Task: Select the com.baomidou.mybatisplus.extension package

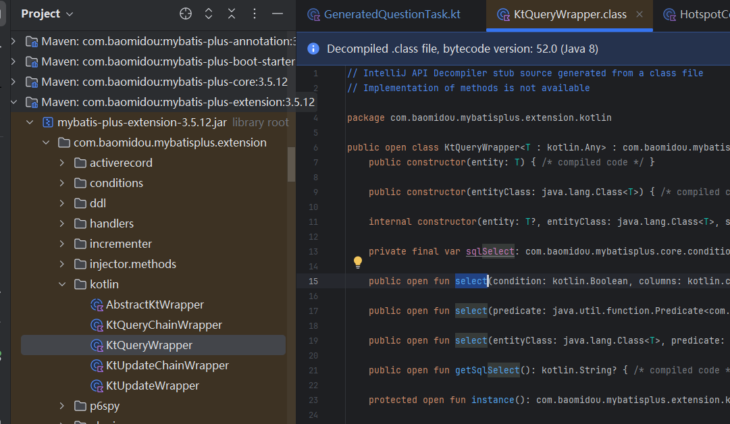Action: click(x=170, y=142)
